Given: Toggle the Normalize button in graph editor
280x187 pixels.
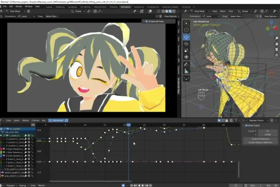Looking at the screenshot, I should (56, 120).
